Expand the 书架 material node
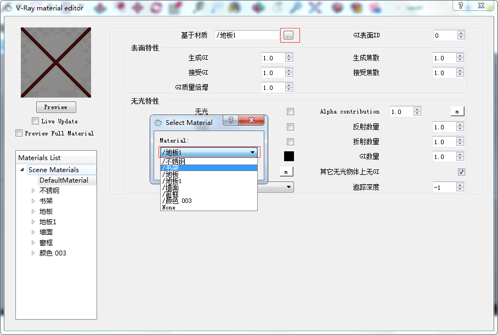 point(33,201)
